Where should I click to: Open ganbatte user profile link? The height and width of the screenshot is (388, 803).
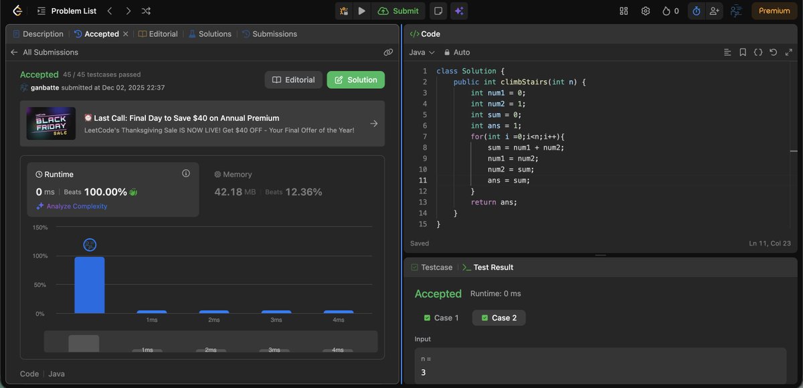[x=45, y=88]
